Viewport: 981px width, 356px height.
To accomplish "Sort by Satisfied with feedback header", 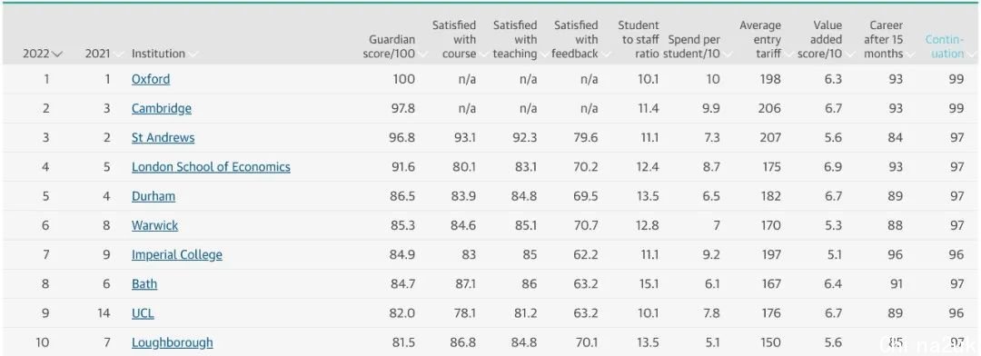I will 575,39.
